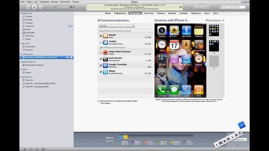Toggle the Синхронизировать checkbox

click(99, 21)
